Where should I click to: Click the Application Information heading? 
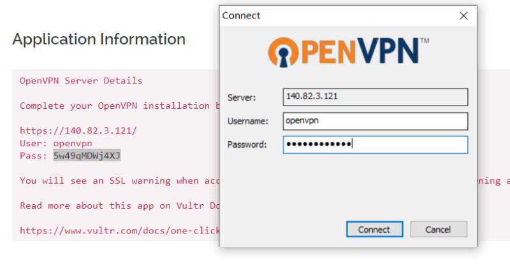pyautogui.click(x=99, y=39)
